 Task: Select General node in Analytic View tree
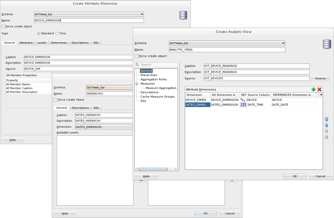(146, 70)
